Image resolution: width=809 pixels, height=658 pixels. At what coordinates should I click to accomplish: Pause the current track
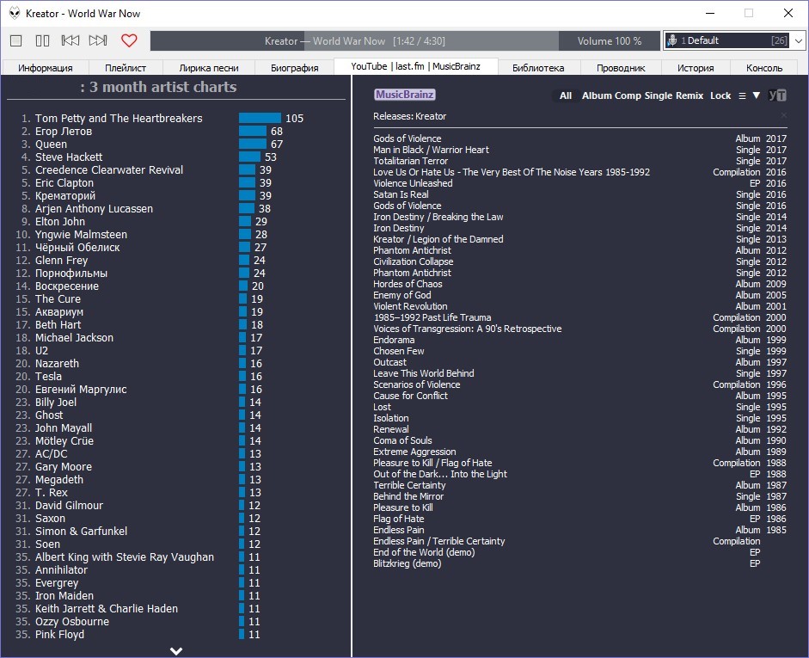click(42, 40)
